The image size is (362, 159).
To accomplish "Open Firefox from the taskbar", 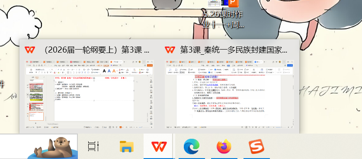I will click(224, 147).
